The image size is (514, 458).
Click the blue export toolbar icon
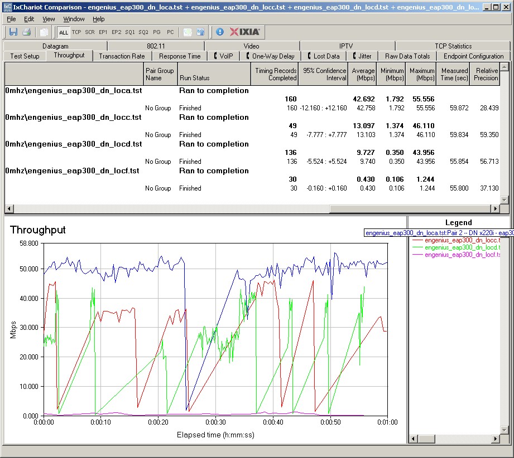200,32
